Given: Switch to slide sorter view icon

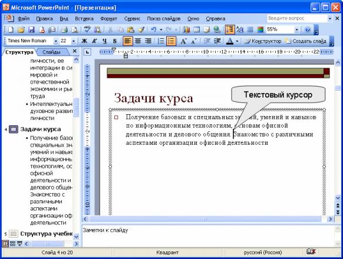Looking at the screenshot, I should click(13, 244).
